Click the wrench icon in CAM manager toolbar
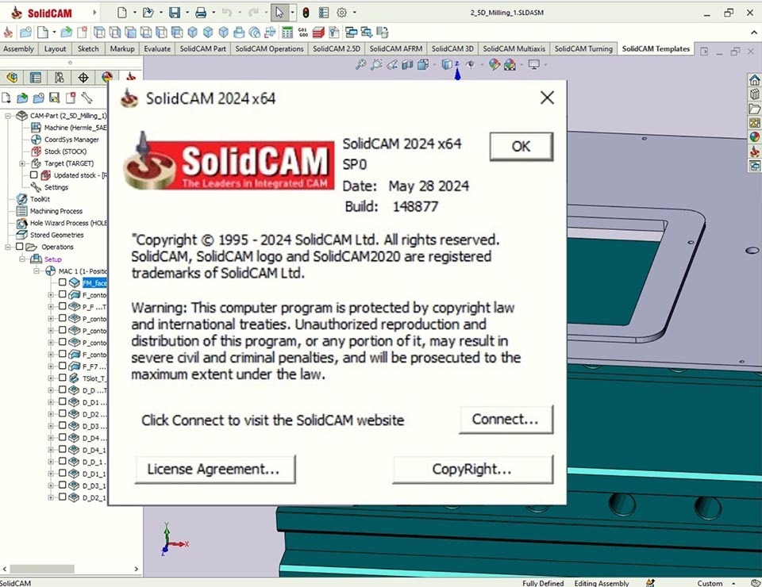Screen dimensions: 762x587 (87, 98)
